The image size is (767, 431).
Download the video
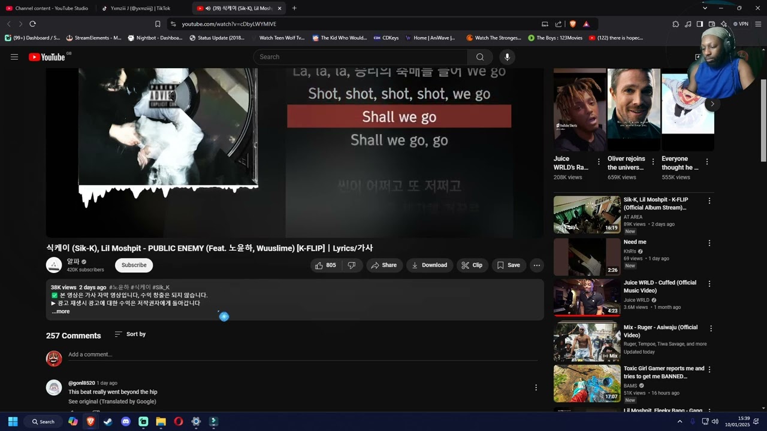(x=430, y=265)
